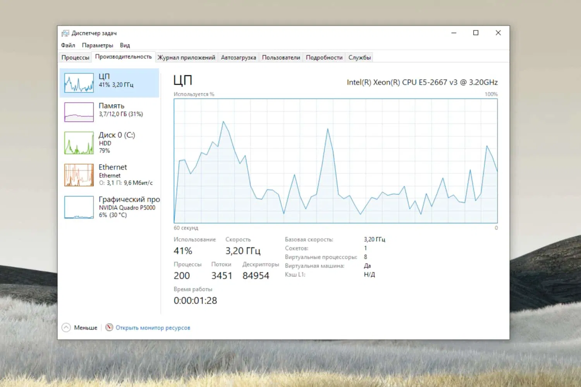The height and width of the screenshot is (387, 581).
Task: Click the process count value 200
Action: [x=182, y=275]
